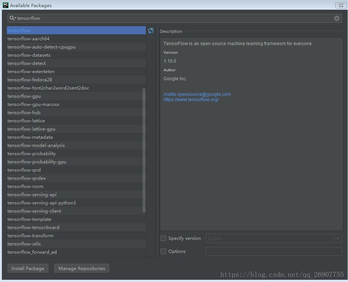This screenshot has height=282, width=348.
Task: Select tensorflow-utils package
Action: tap(76, 244)
